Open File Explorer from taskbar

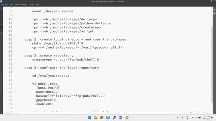click(x=96, y=118)
